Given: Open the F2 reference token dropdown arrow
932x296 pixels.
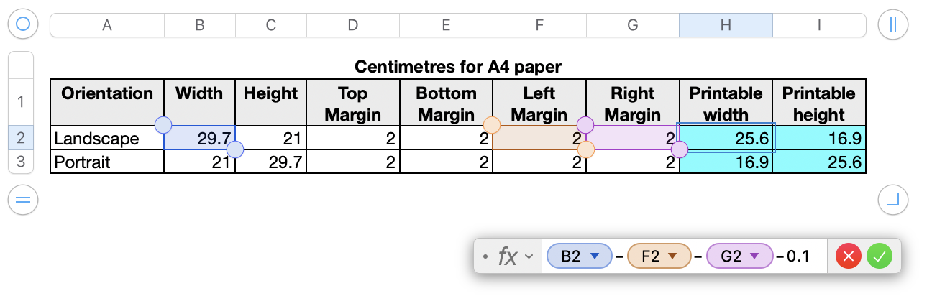Looking at the screenshot, I should point(674,256).
